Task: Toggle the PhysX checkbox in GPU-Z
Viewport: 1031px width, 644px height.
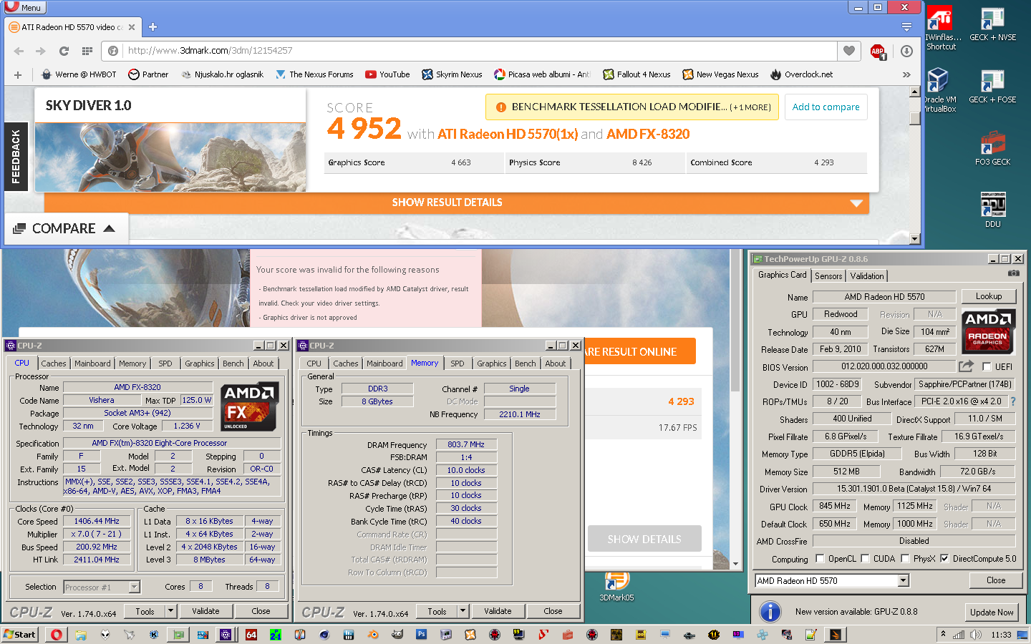Action: 905,559
